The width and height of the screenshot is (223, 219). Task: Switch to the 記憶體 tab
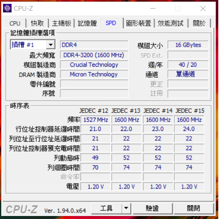coord(87,23)
